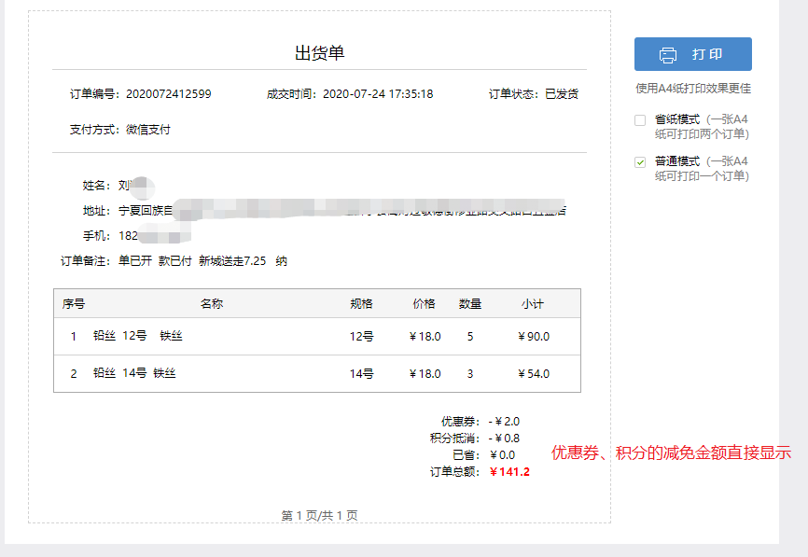Click the 订单备注 remark text
Image resolution: width=808 pixels, height=557 pixels.
(202, 261)
